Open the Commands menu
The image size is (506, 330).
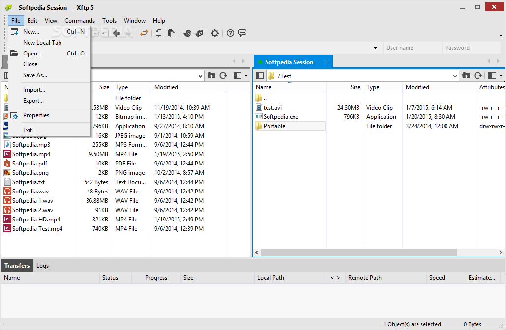point(79,20)
